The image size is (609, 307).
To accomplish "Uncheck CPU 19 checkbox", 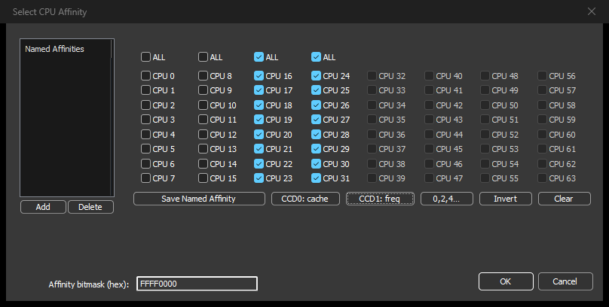I will click(x=259, y=120).
